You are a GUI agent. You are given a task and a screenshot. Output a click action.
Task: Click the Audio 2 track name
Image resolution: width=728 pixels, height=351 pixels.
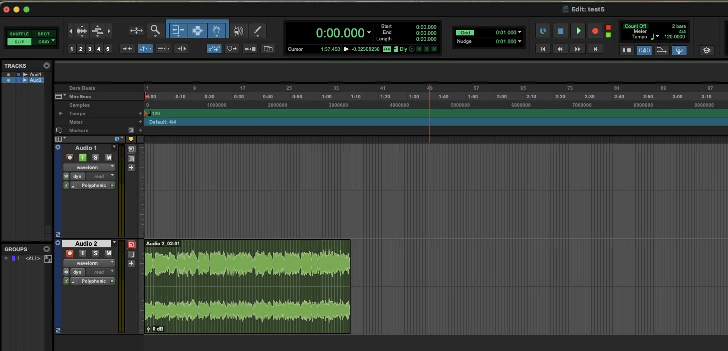(x=86, y=244)
